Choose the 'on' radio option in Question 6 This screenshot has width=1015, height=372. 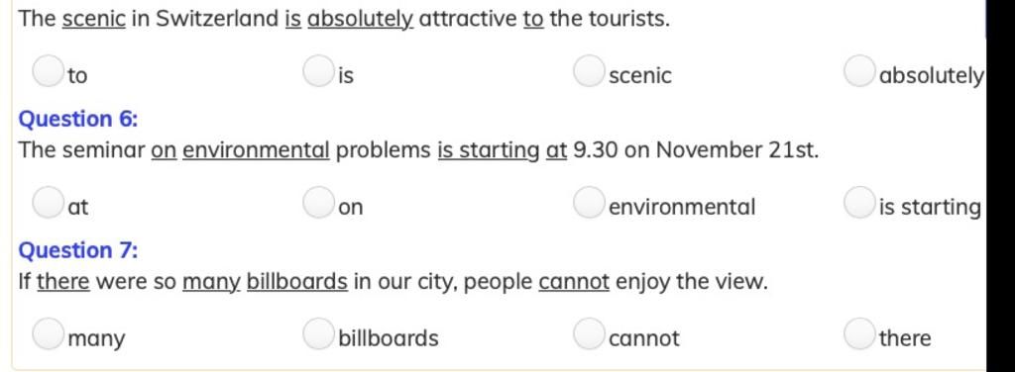tap(318, 203)
